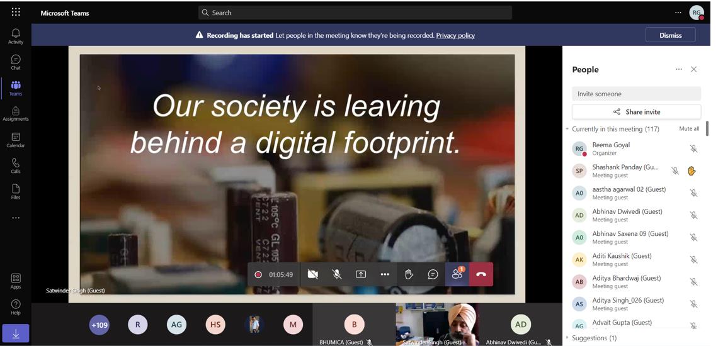
Task: Open the share screen tray icon
Action: coord(361,274)
